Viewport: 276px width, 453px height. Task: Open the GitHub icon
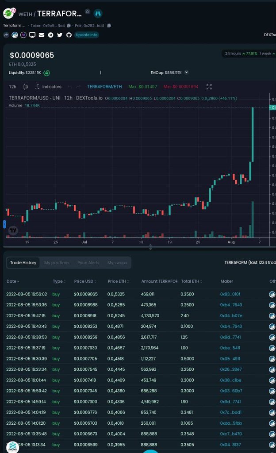[69, 35]
